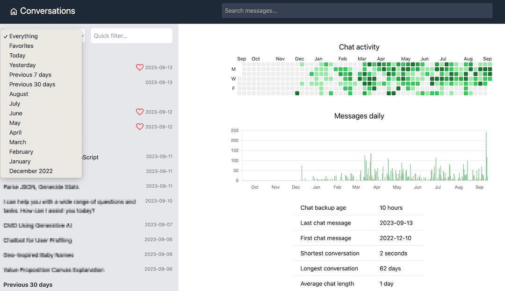This screenshot has width=505, height=291.
Task: Unfavorite the first 2023-09-12 conversation heart
Action: 139,112
